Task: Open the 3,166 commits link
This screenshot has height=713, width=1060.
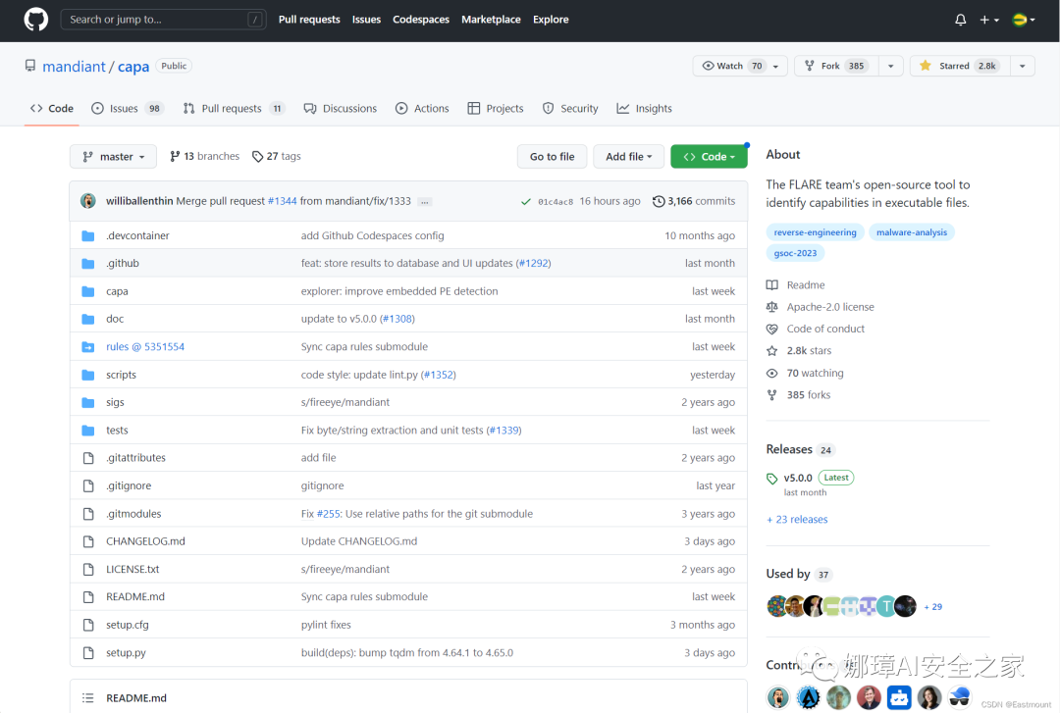Action: [694, 201]
